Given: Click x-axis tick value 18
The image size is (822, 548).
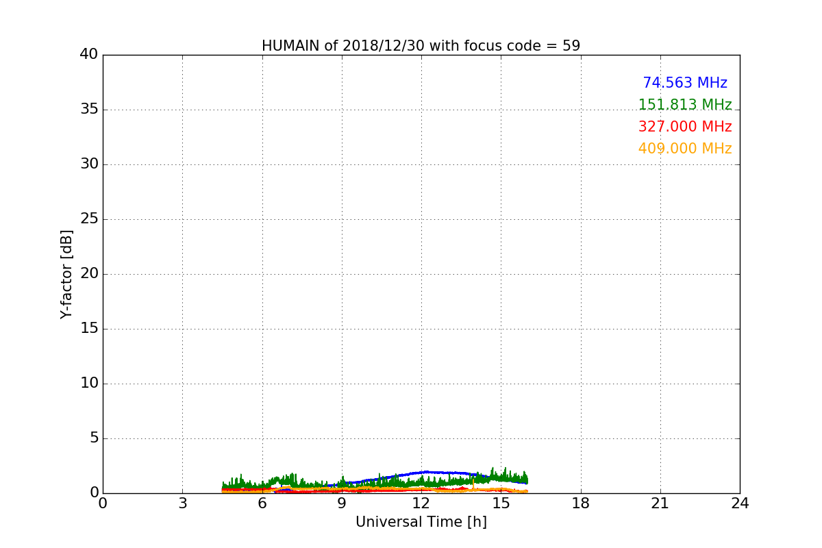Looking at the screenshot, I should (x=581, y=503).
